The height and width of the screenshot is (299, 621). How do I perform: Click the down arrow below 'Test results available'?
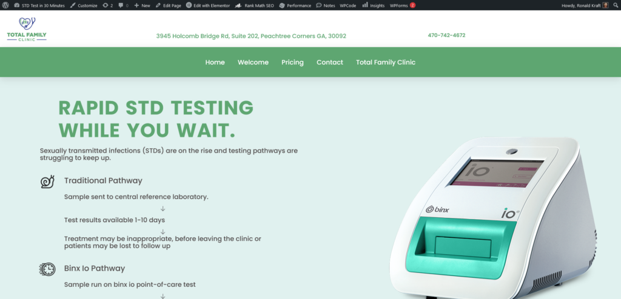(x=163, y=232)
